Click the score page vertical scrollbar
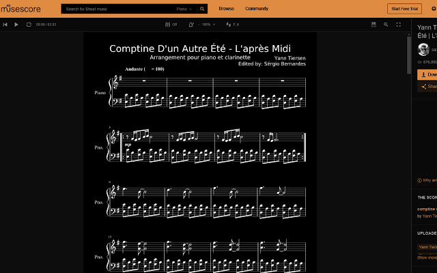The image size is (437, 273). tap(409, 55)
